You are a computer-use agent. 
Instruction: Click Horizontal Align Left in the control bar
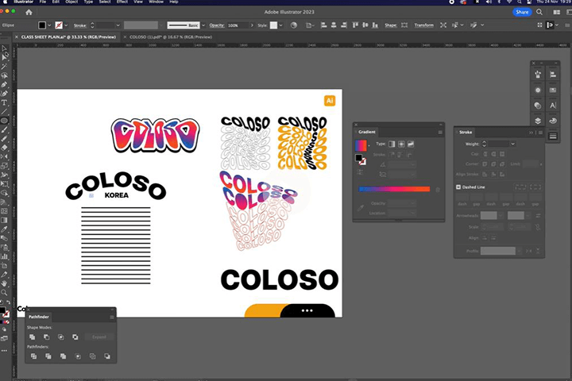coord(323,25)
